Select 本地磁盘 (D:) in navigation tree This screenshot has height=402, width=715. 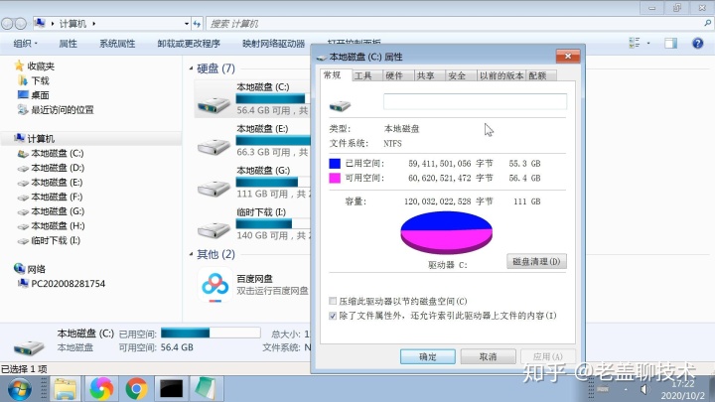[58, 168]
